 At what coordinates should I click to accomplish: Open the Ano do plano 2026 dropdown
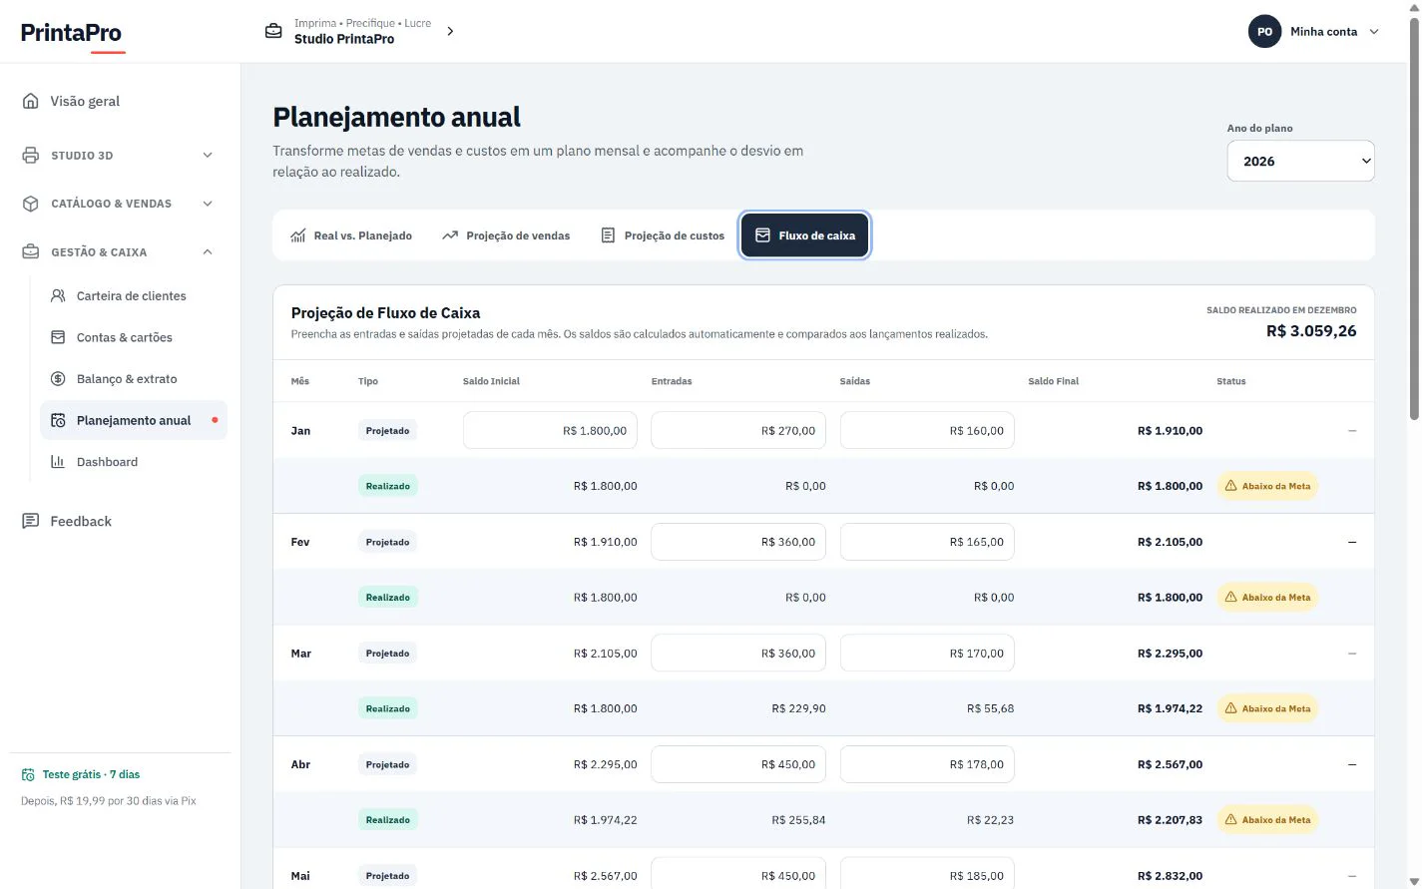1300,161
